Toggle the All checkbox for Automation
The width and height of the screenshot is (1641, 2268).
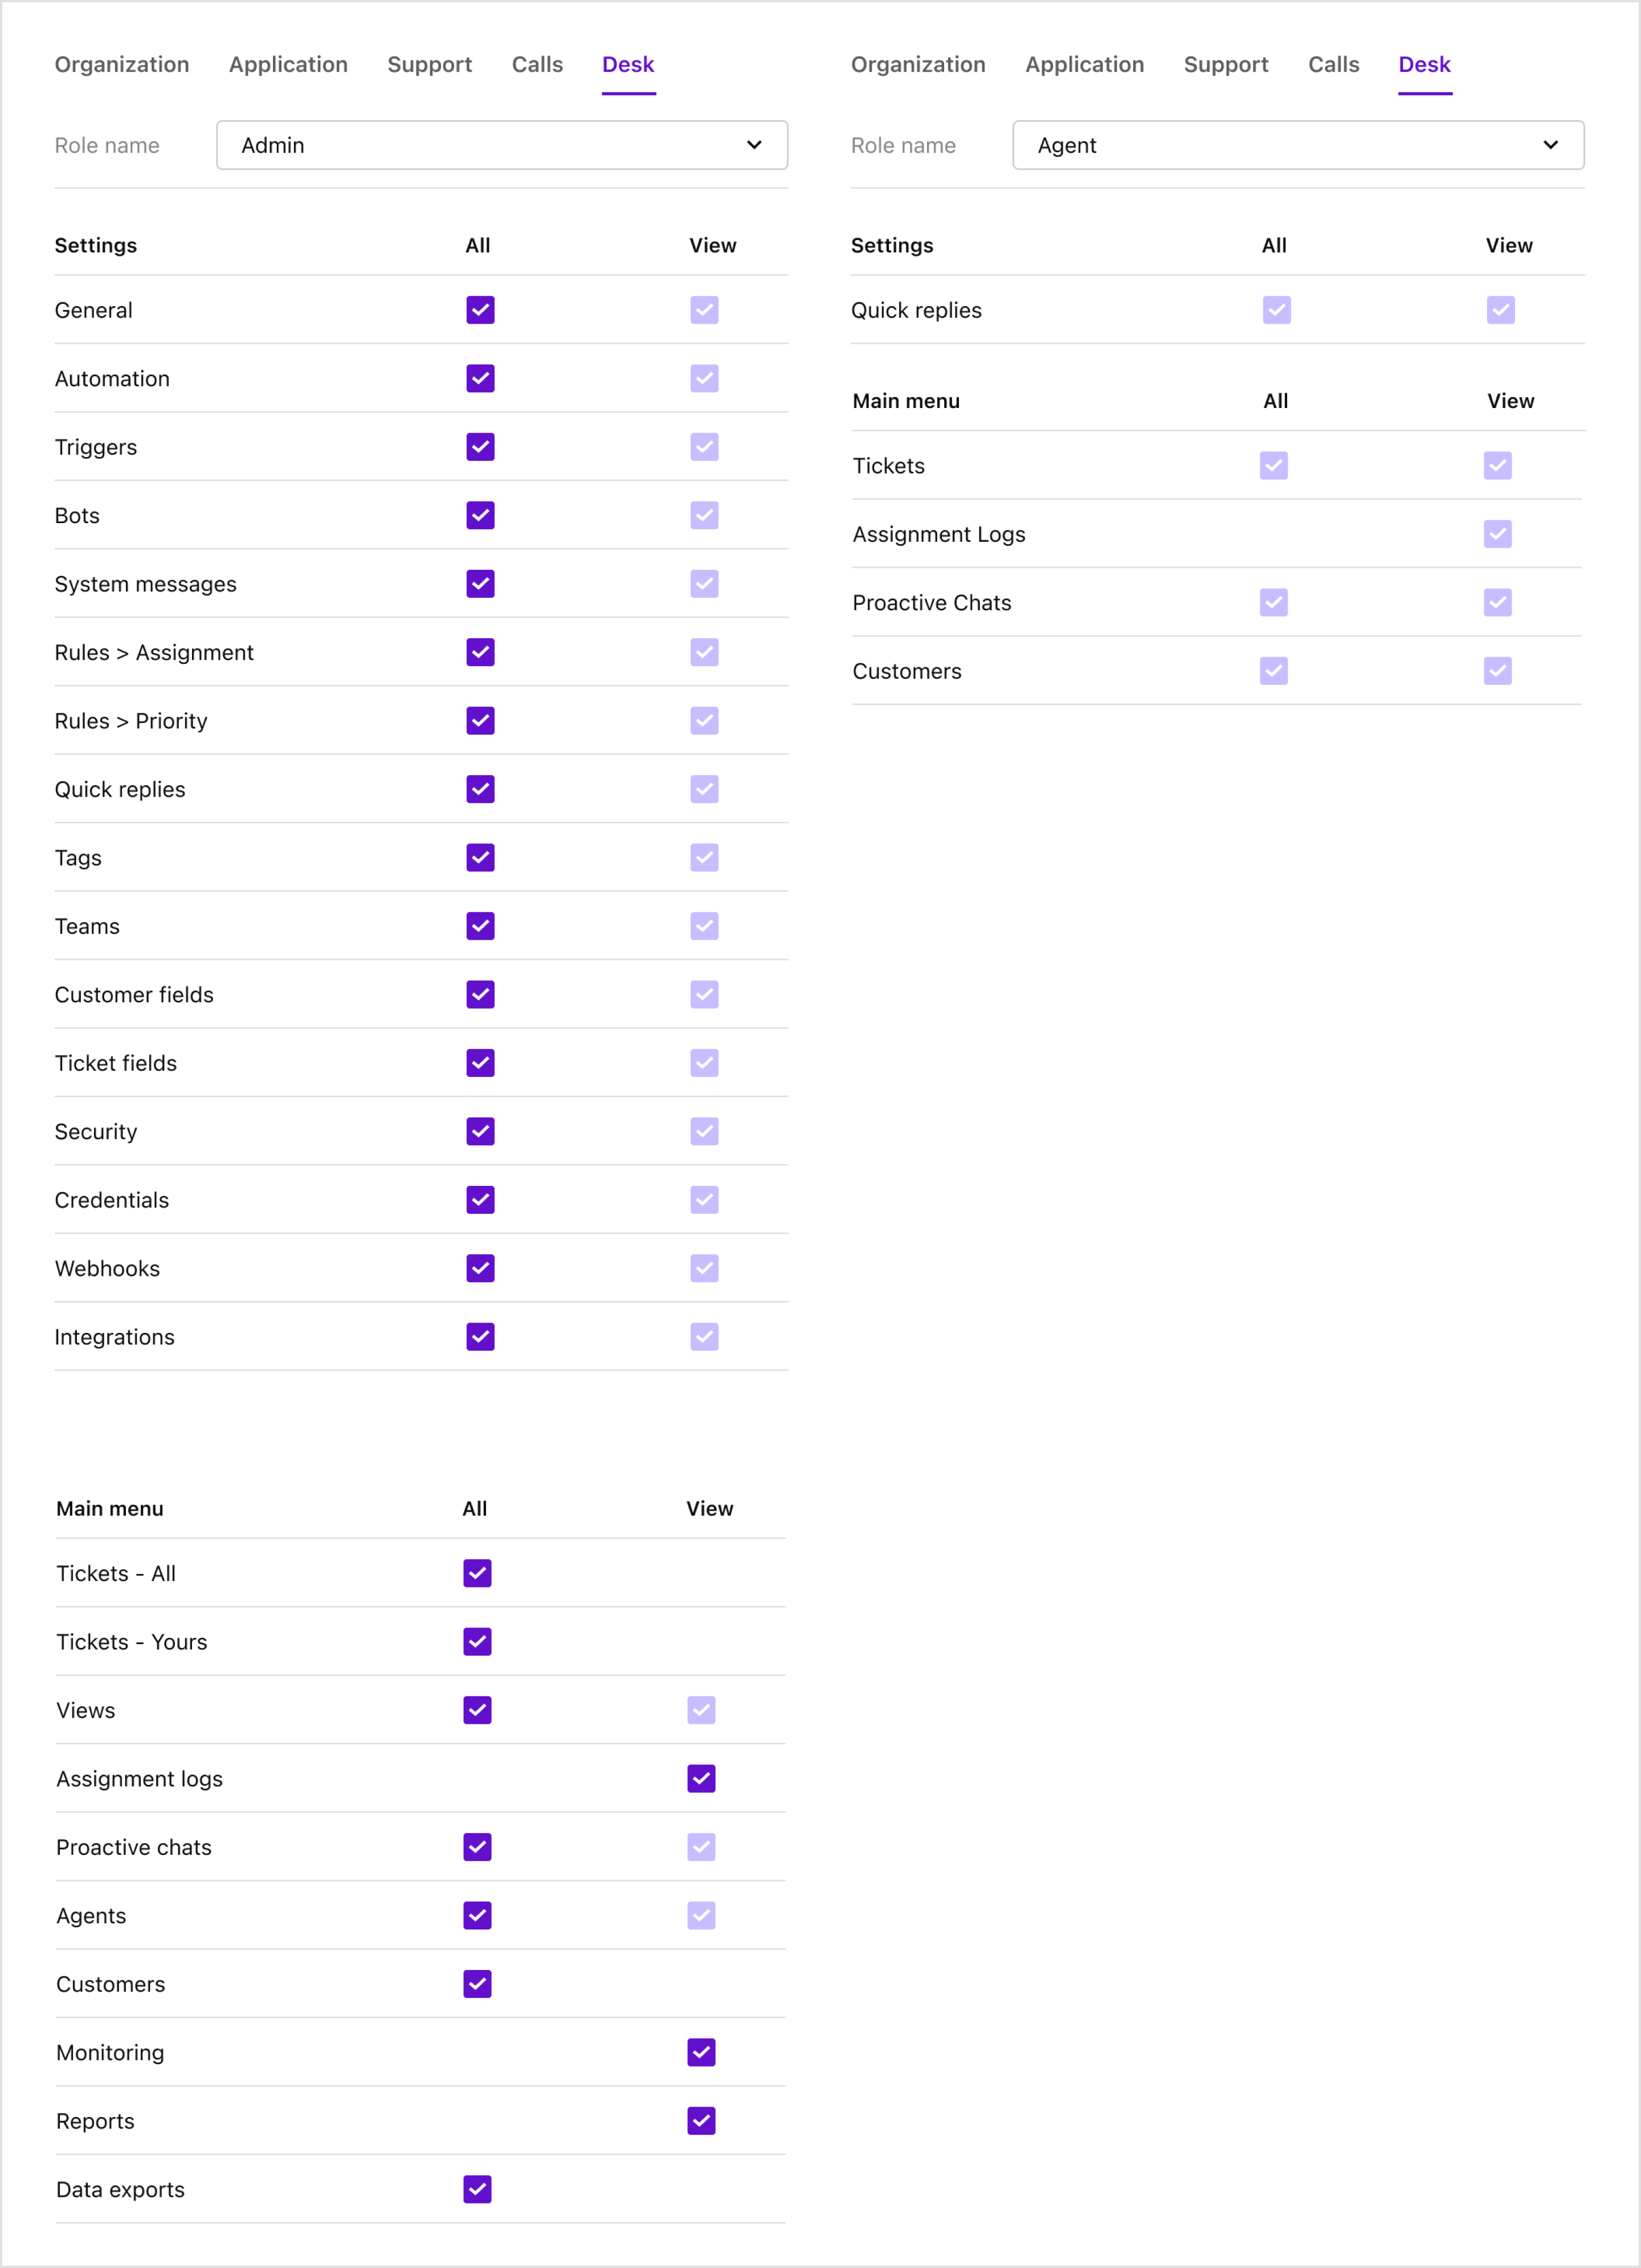(x=479, y=378)
